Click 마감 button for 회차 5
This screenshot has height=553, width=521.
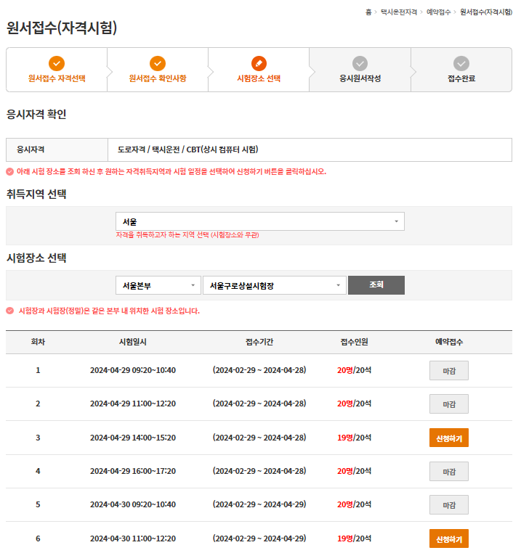[x=449, y=504]
